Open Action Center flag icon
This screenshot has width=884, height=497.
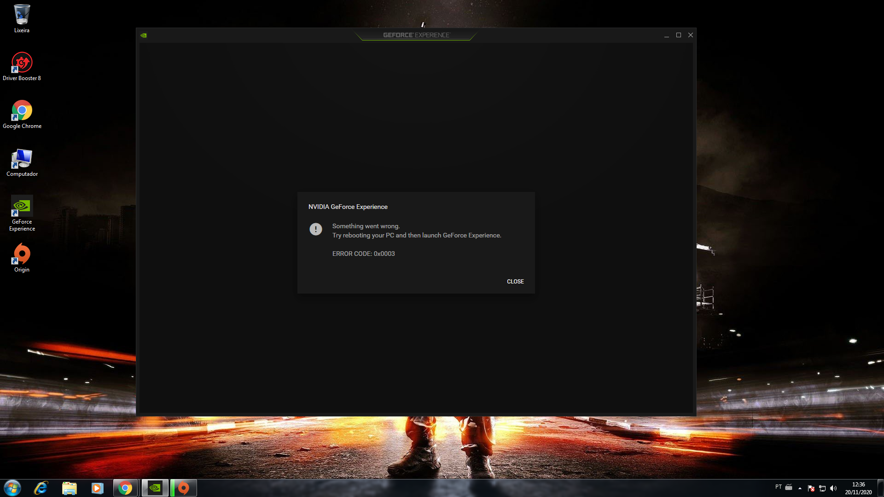coord(811,488)
